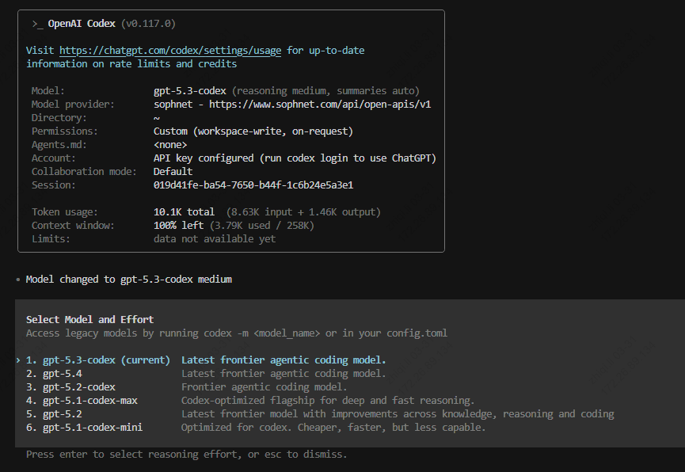The image size is (685, 472).
Task: Click the Press enter to select hint text
Action: coord(186,455)
